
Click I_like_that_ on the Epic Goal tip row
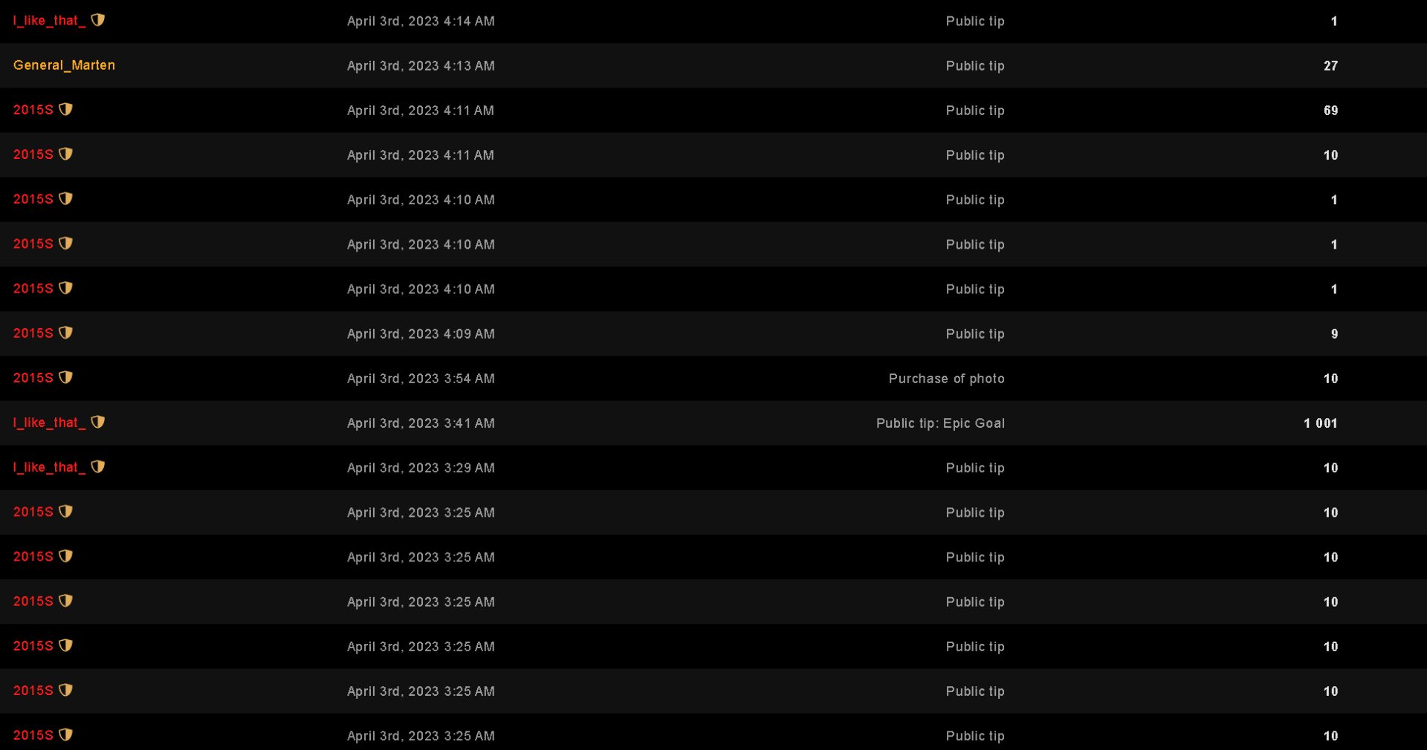click(x=49, y=423)
